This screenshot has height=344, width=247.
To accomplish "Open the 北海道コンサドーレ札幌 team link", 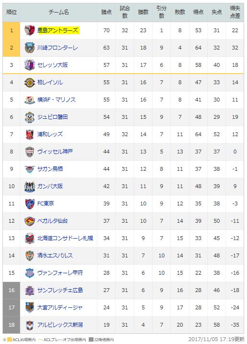I will point(65,238).
